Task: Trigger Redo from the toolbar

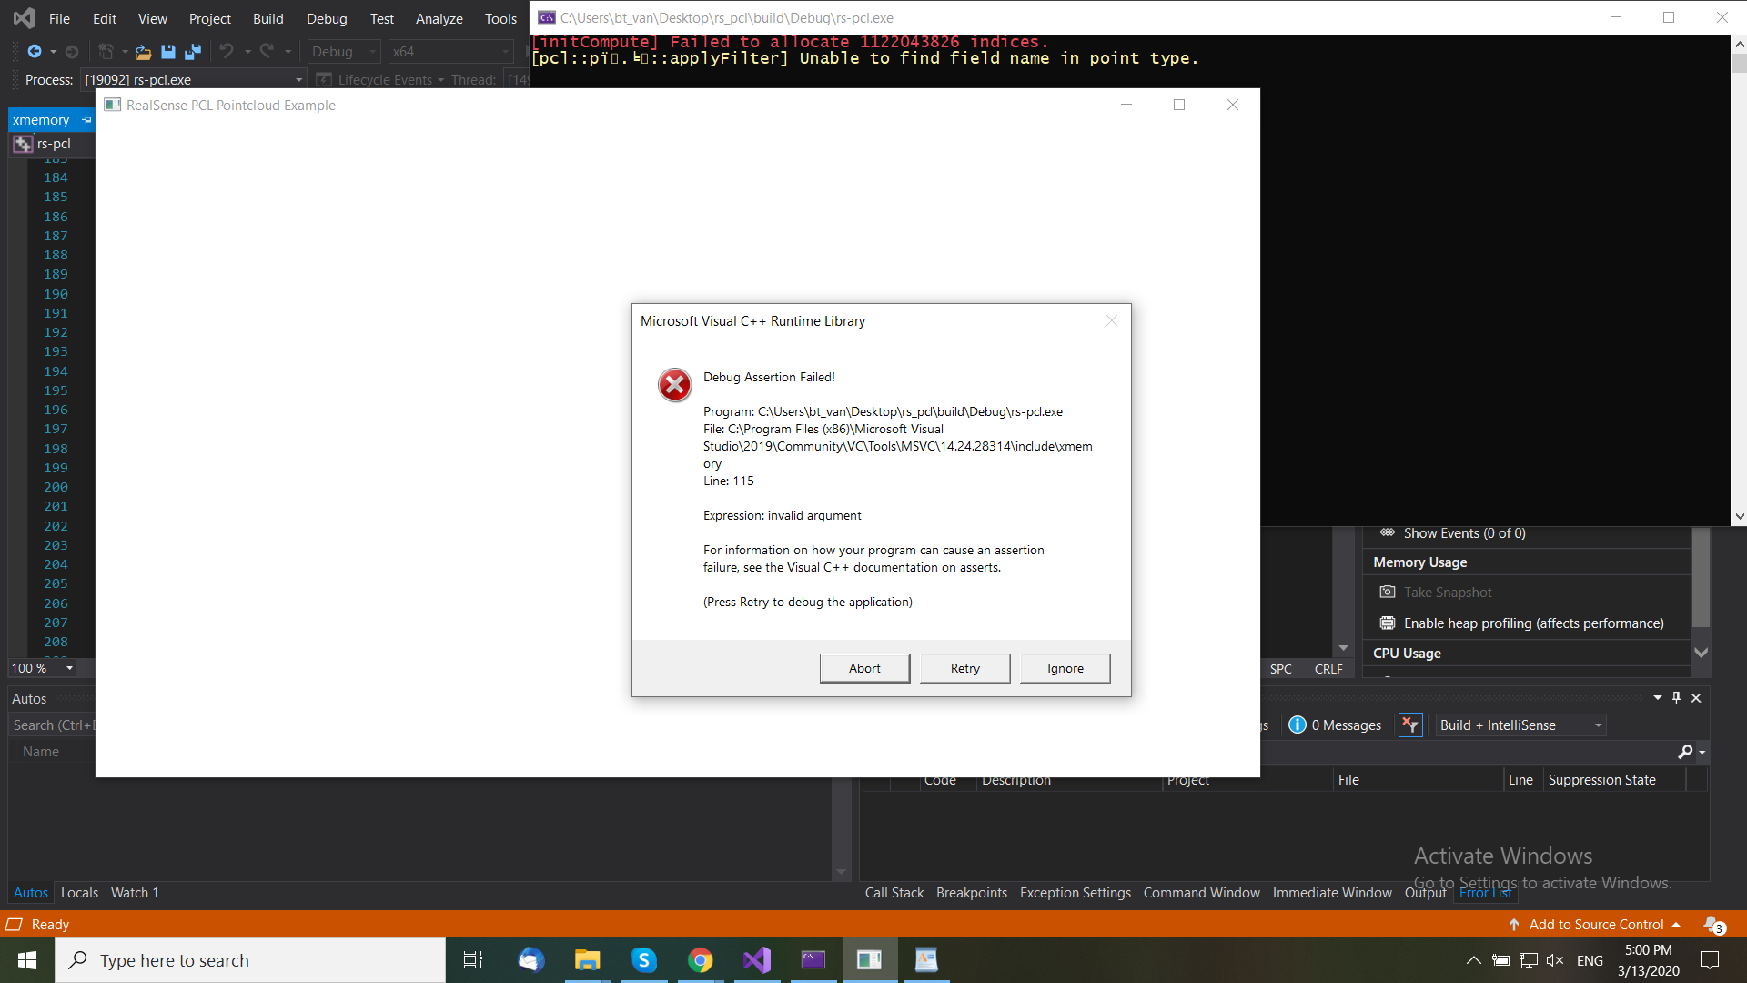Action: pos(265,51)
